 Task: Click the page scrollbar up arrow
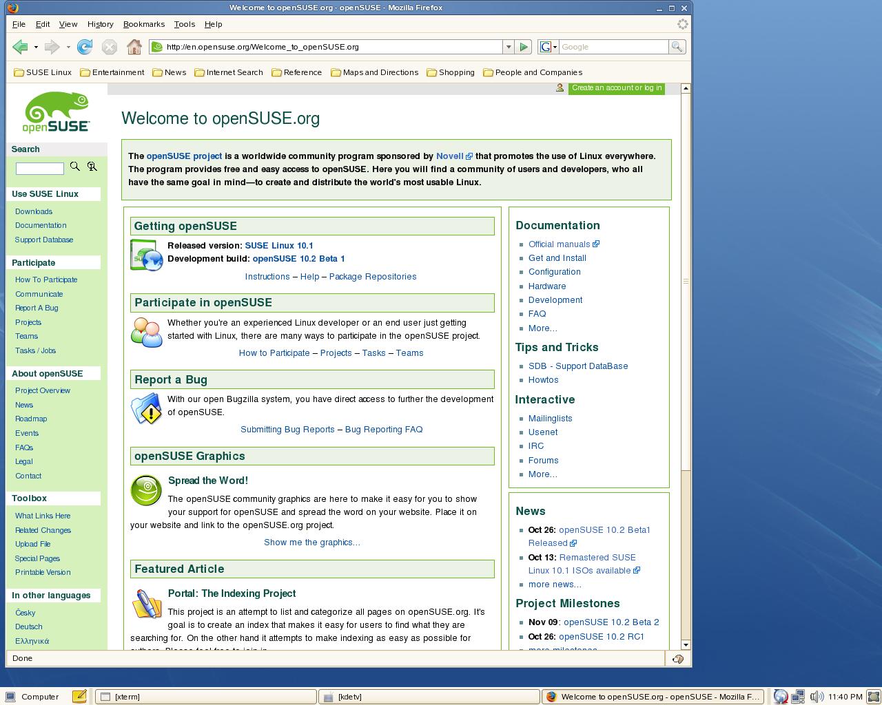tap(686, 88)
